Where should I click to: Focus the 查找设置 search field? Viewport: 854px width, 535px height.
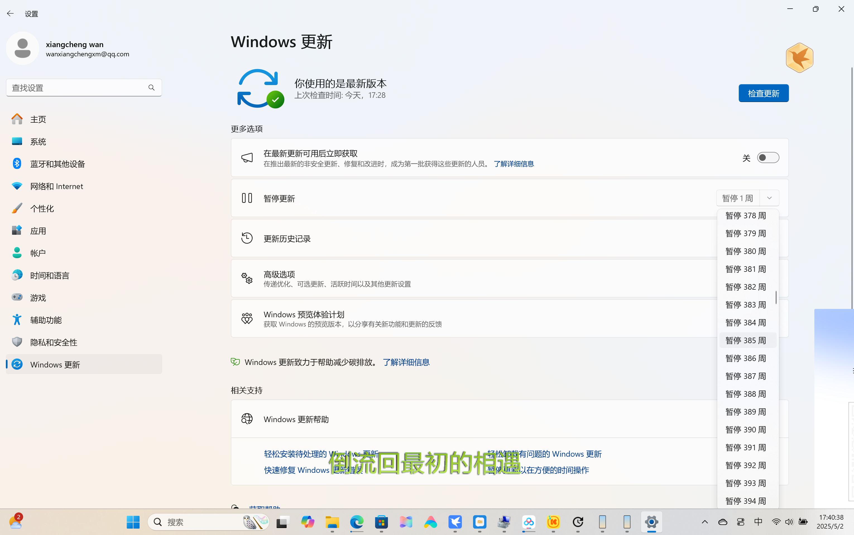tap(76, 87)
